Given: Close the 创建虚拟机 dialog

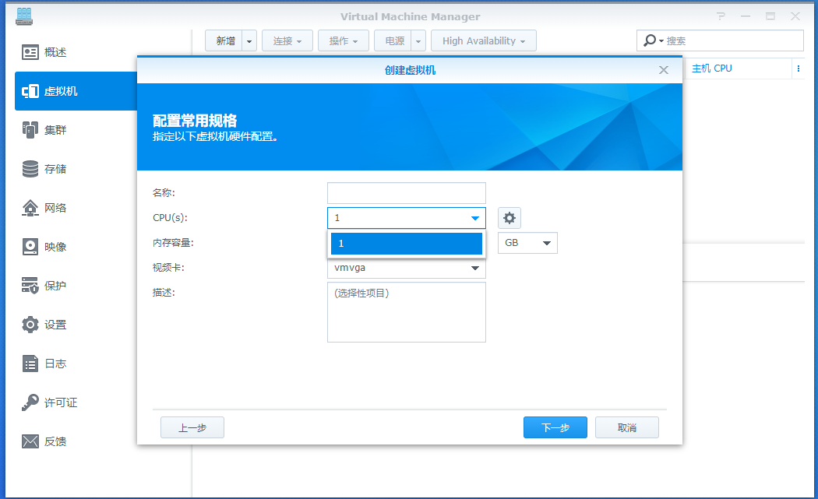Looking at the screenshot, I should tap(664, 70).
